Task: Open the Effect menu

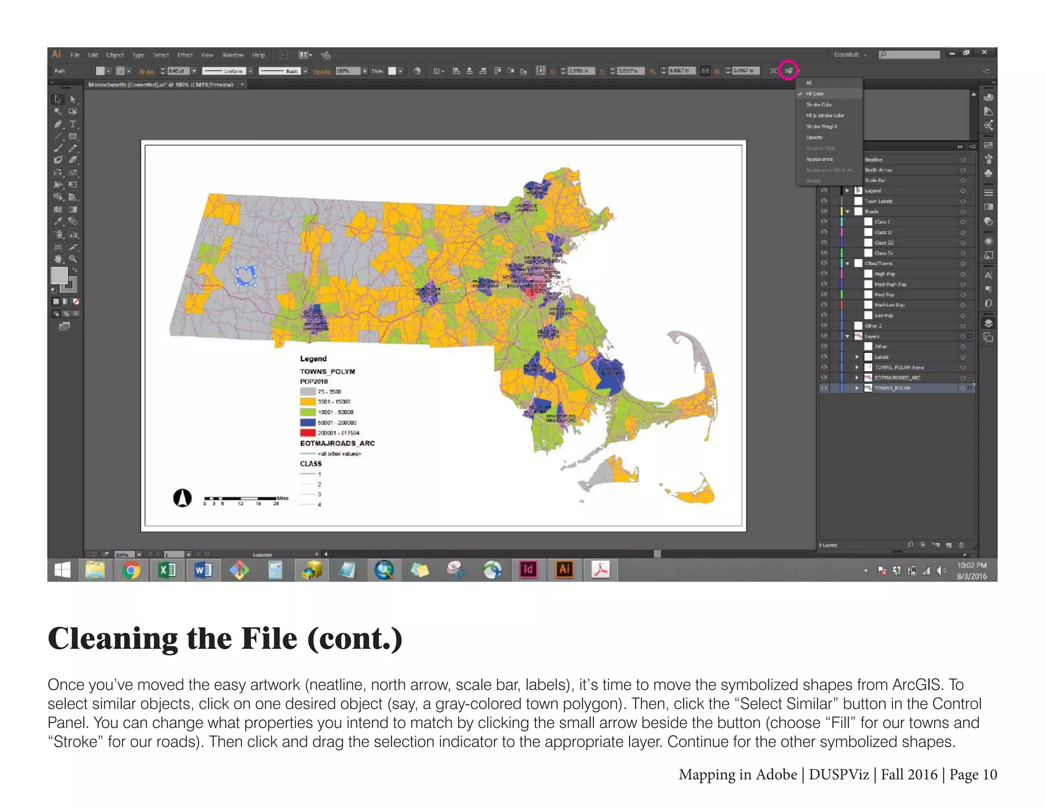Action: coord(185,55)
